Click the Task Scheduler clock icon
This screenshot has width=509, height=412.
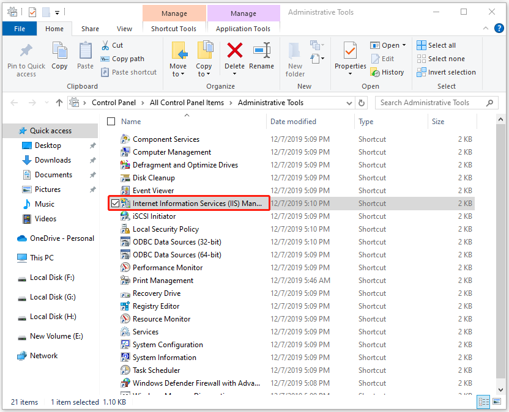pos(125,370)
